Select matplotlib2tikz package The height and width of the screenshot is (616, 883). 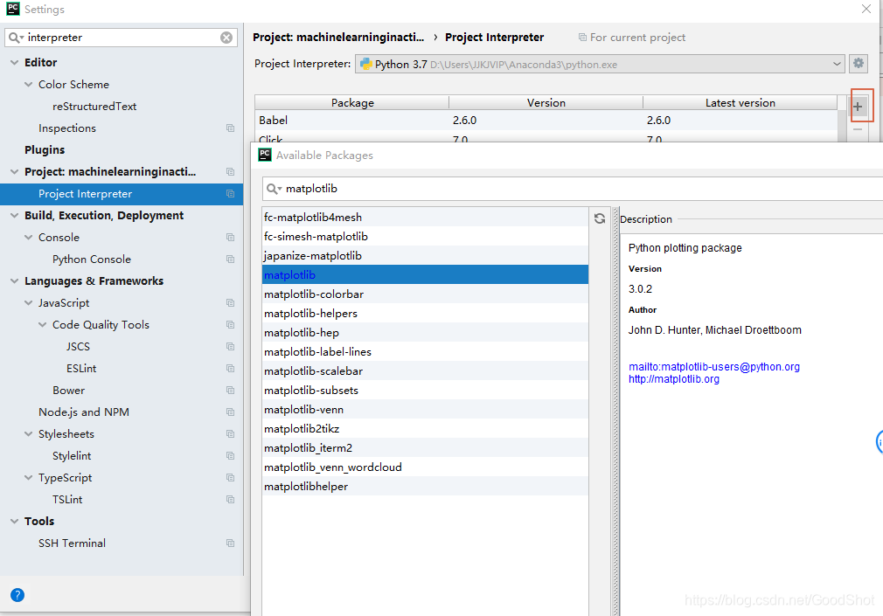[425, 428]
